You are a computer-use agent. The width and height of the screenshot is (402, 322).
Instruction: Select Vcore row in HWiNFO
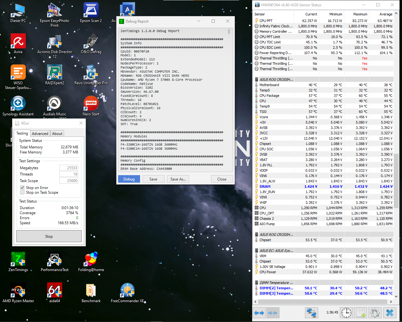323,117
